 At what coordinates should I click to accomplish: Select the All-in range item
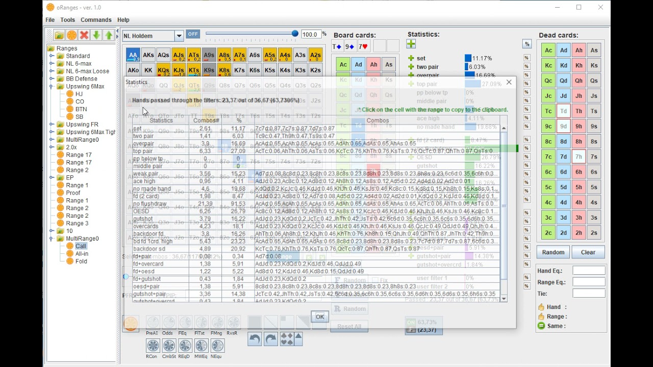tap(82, 254)
